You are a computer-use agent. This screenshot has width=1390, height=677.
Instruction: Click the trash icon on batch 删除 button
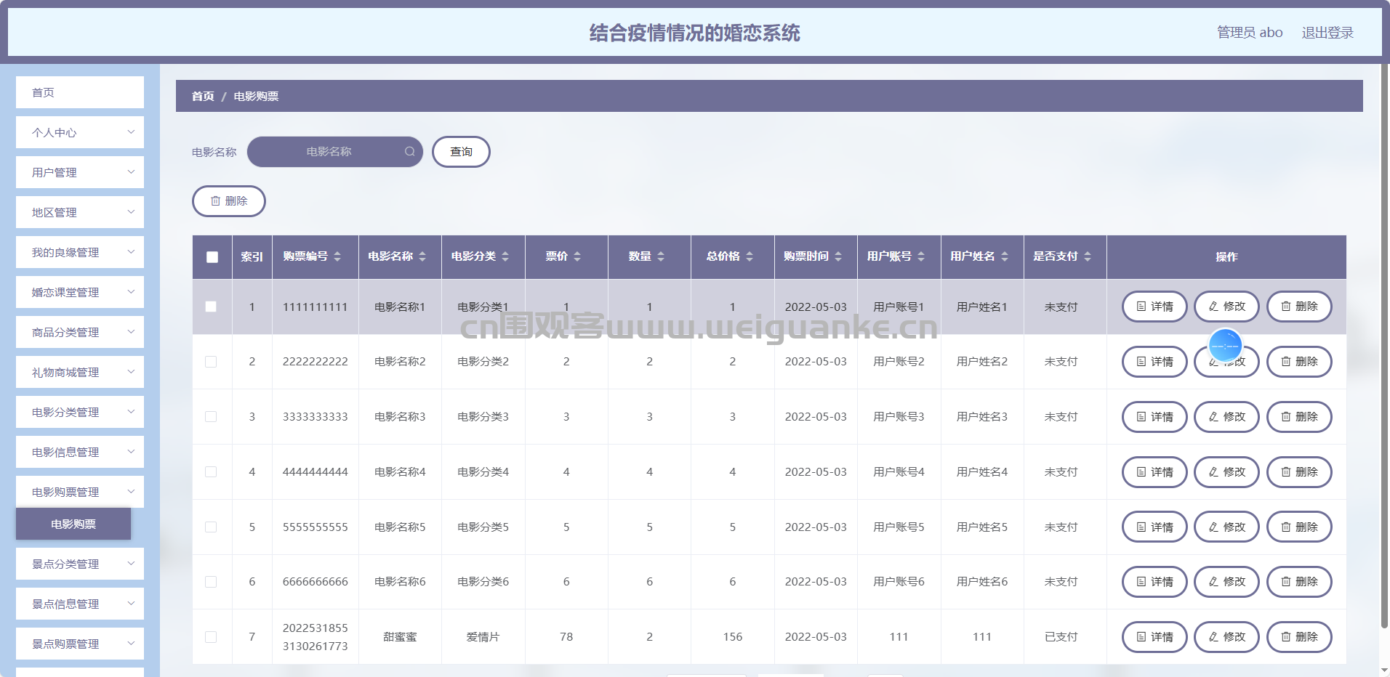pyautogui.click(x=215, y=201)
